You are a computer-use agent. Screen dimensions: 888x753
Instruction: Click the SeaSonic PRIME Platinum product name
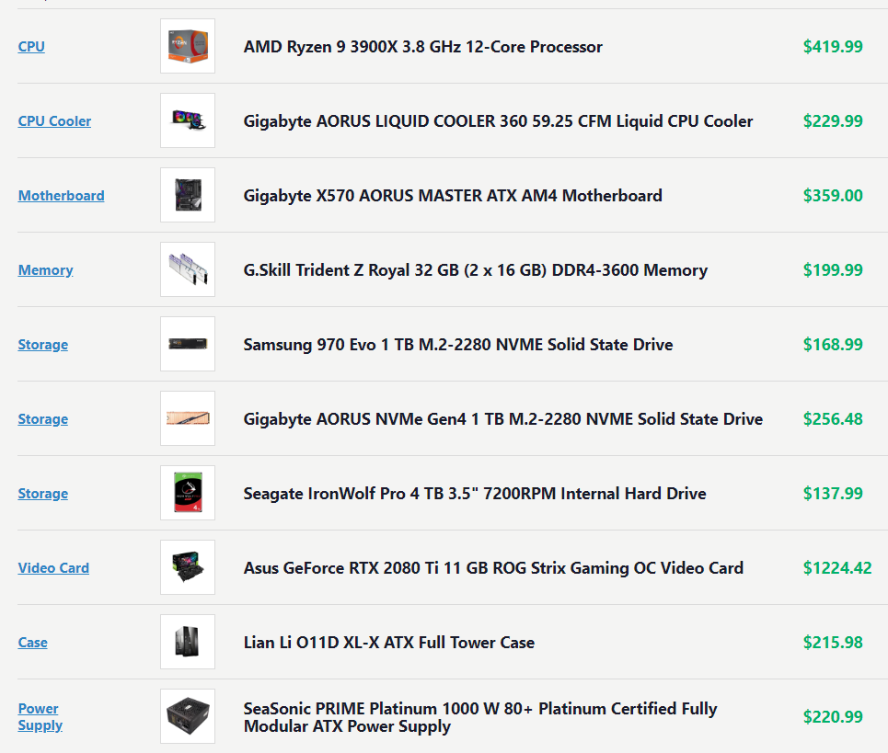point(479,717)
